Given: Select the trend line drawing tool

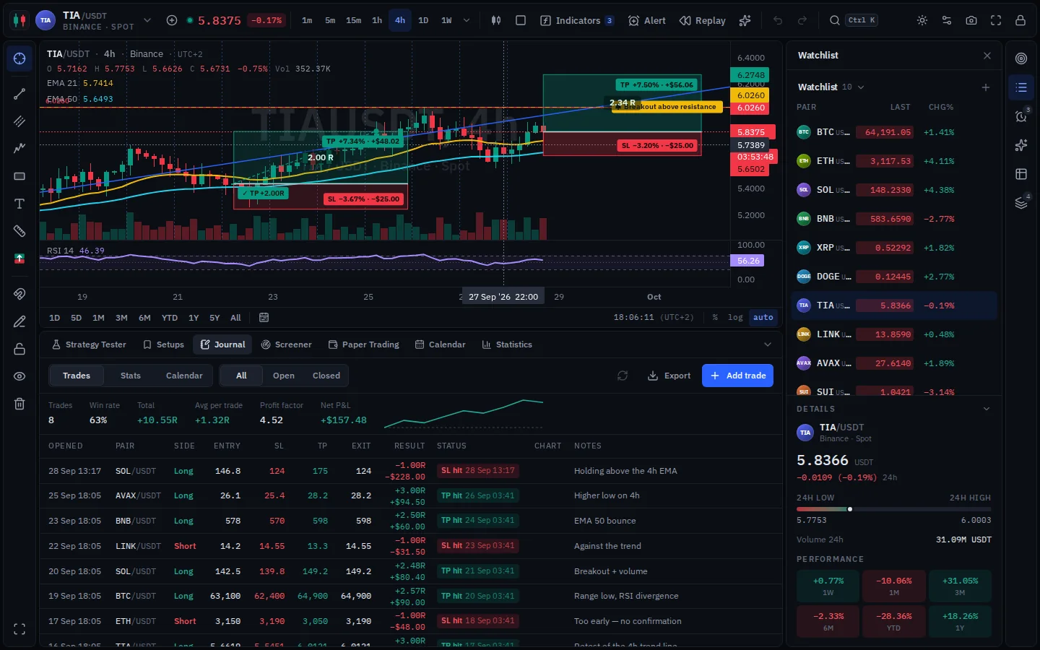Looking at the screenshot, I should [x=19, y=94].
